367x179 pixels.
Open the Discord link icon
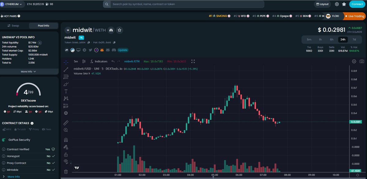point(113,50)
